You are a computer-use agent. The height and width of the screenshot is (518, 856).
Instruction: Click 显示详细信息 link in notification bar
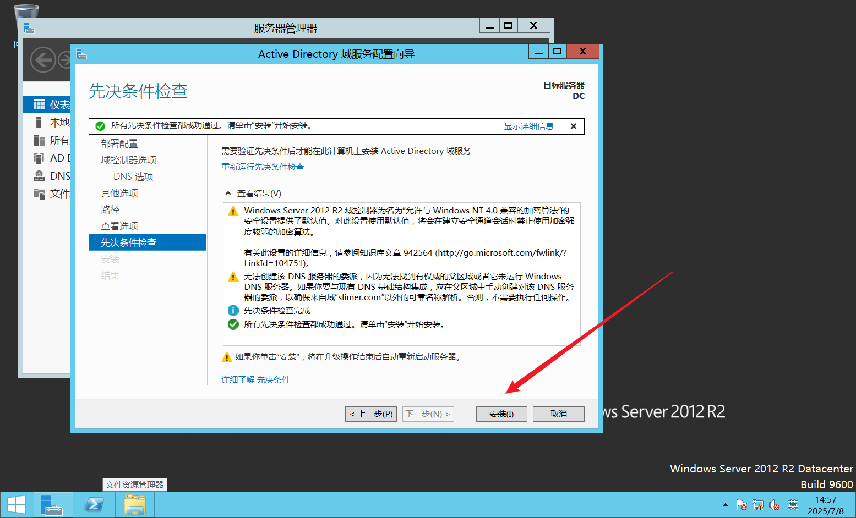coord(528,126)
